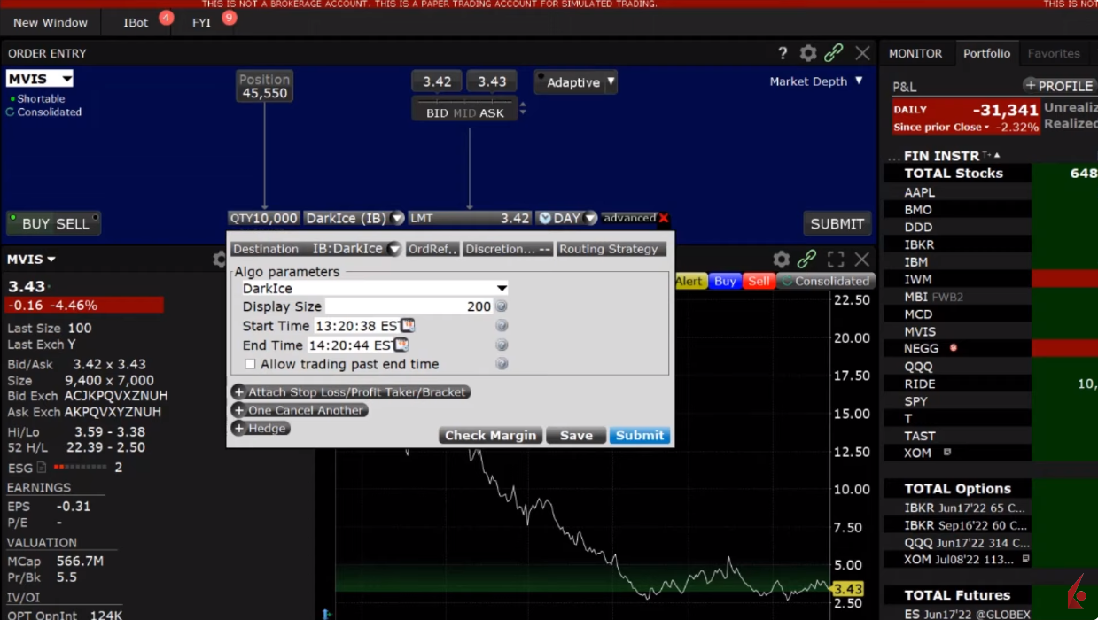Select BID on price selector

(x=437, y=112)
